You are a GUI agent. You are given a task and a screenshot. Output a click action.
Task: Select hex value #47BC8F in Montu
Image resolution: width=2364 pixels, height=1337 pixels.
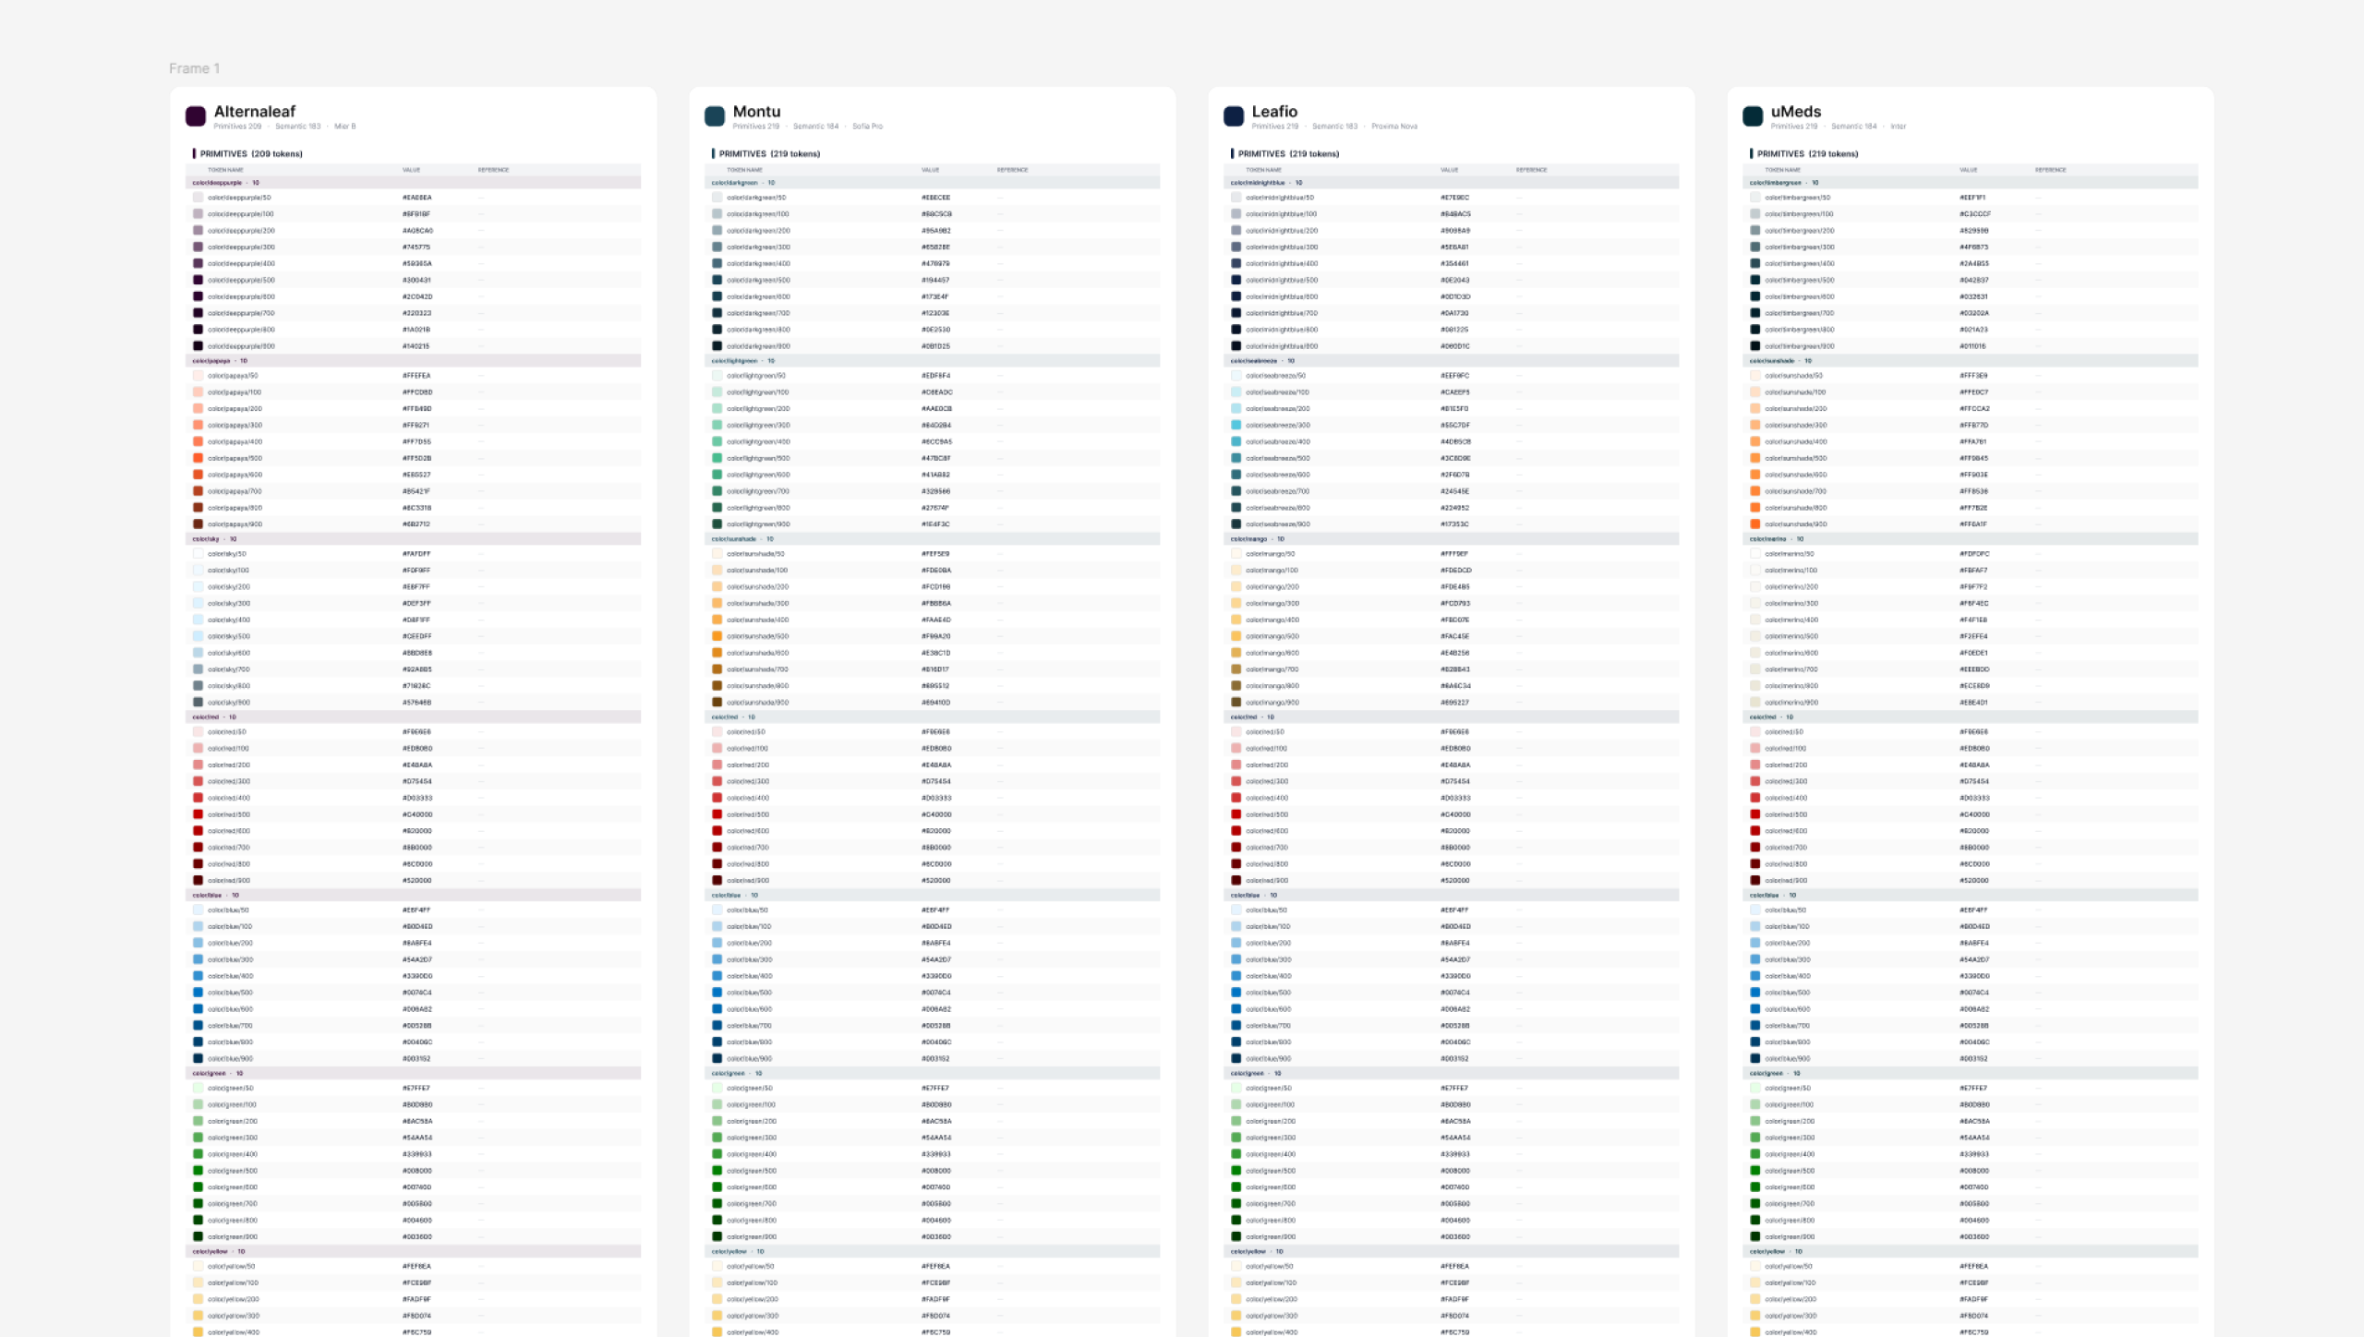(935, 458)
